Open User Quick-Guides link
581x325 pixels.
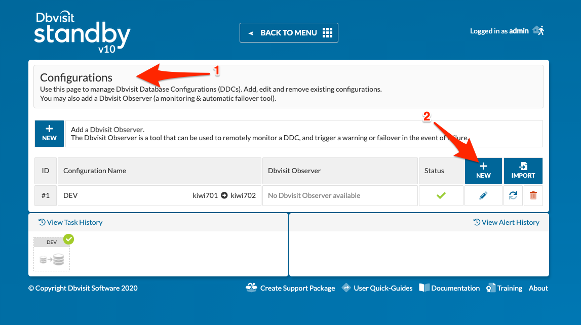(x=377, y=288)
